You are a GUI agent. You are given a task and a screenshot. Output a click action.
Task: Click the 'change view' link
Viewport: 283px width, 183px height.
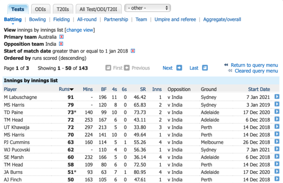tap(80, 30)
